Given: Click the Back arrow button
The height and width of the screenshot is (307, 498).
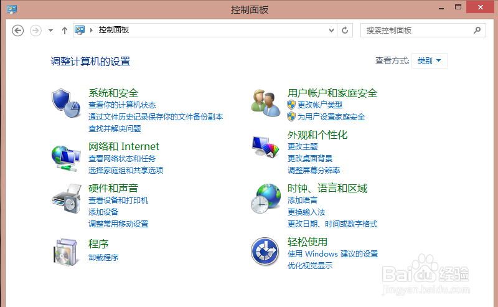Looking at the screenshot, I should [18, 31].
